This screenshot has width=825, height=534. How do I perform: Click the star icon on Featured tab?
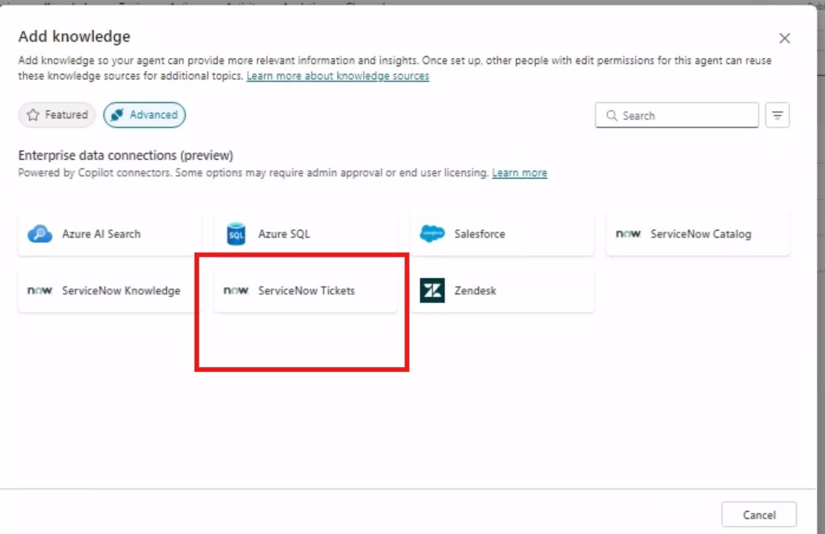point(33,115)
